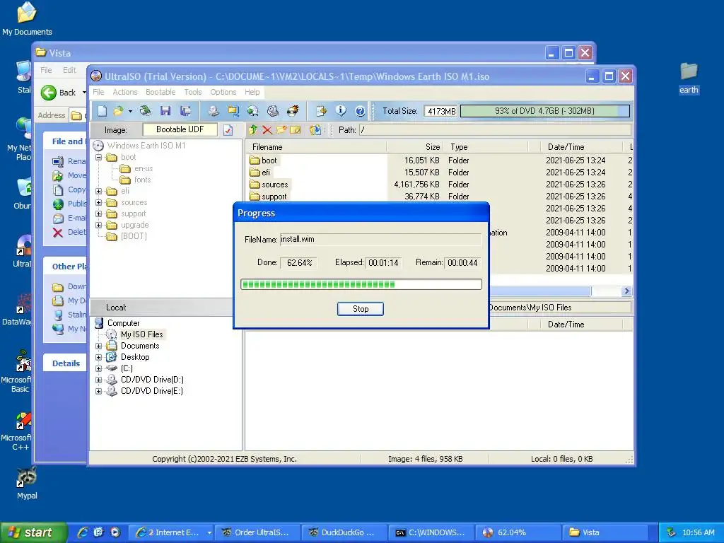Expand the upgrade folder tree node
This screenshot has width=724, height=543.
click(x=98, y=225)
